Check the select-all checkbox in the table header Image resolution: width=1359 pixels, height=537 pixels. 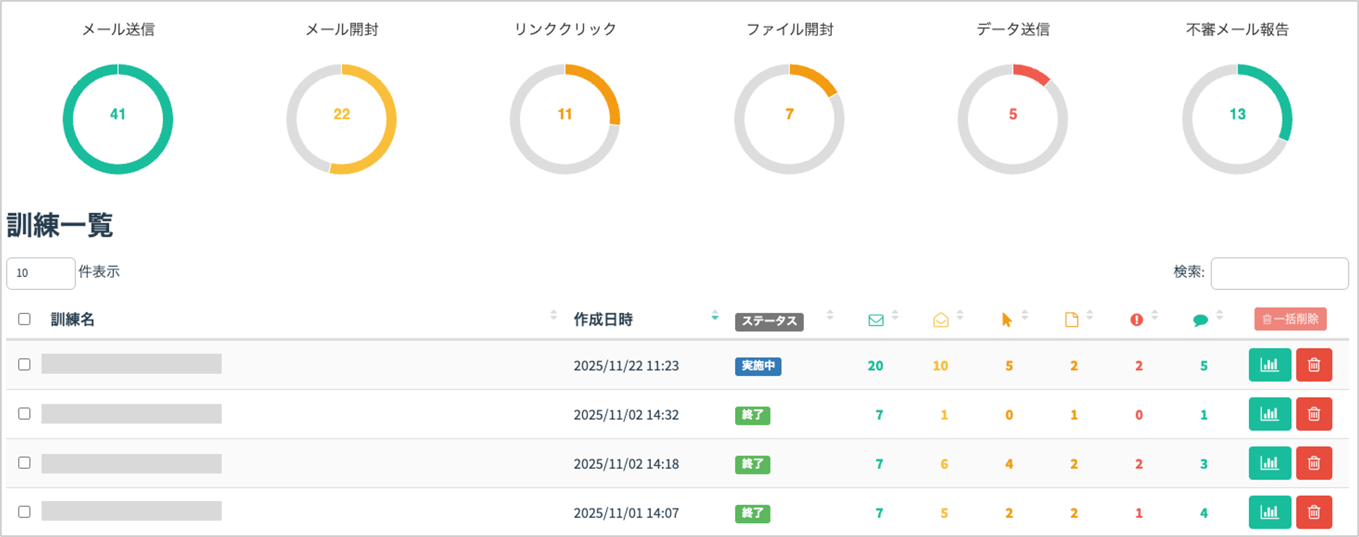(24, 319)
